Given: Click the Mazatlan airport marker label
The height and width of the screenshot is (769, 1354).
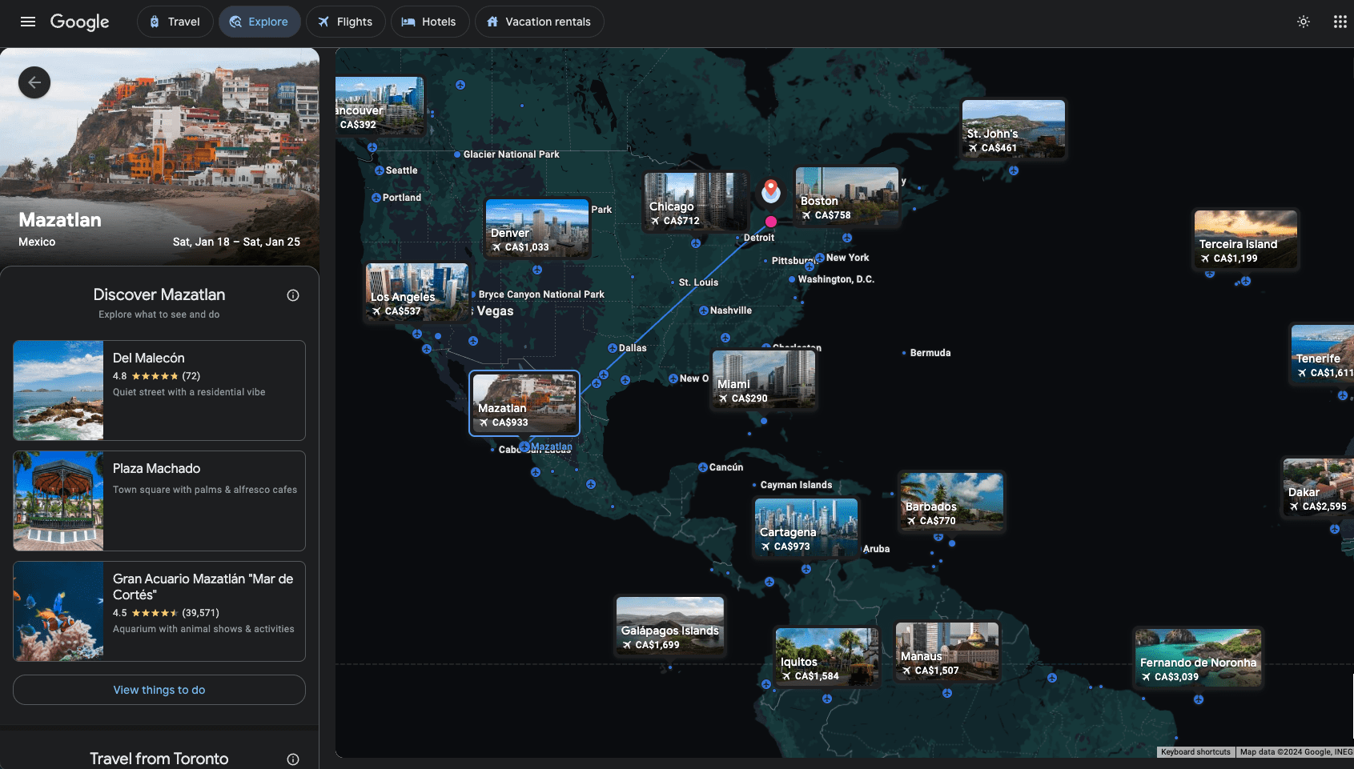Looking at the screenshot, I should [551, 447].
